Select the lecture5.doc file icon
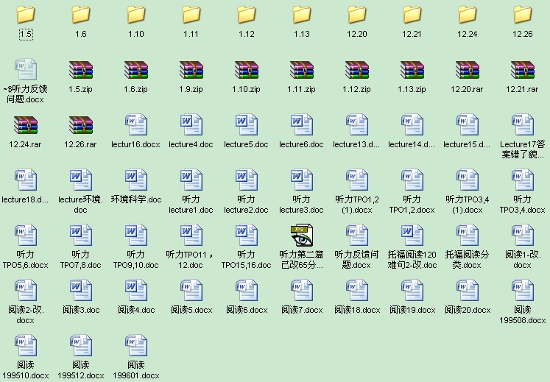550x382 pixels. tap(247, 124)
